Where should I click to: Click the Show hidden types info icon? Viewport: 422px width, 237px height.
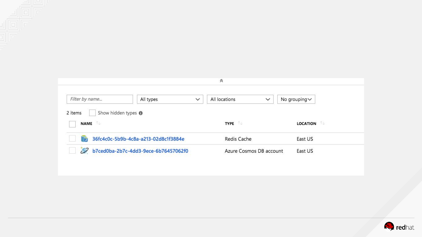click(x=141, y=113)
